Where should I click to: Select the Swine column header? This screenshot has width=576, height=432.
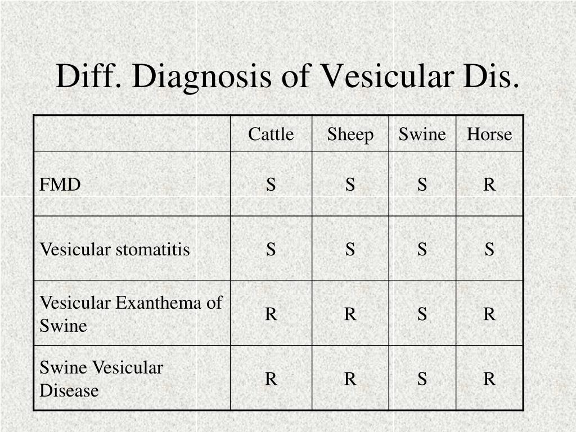pos(422,134)
